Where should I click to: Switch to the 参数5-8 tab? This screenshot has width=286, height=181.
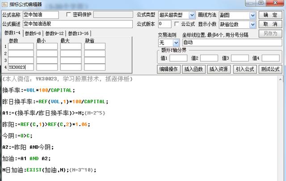pos(33,34)
